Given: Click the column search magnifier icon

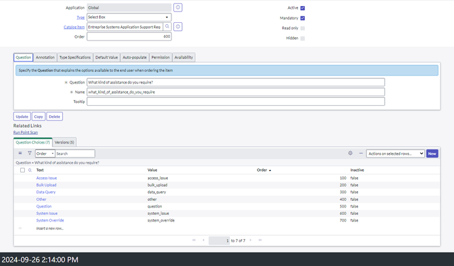Looking at the screenshot, I should click(30, 170).
